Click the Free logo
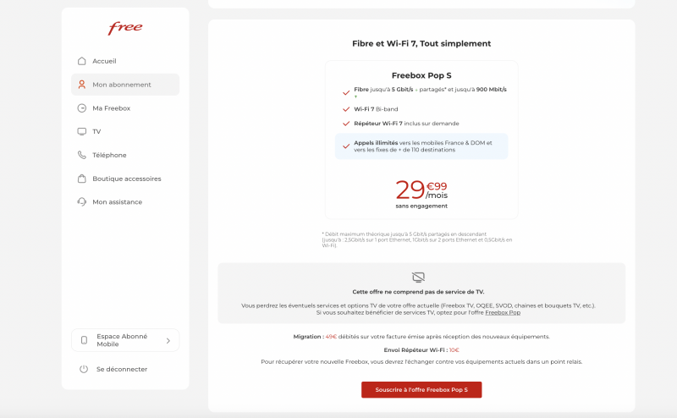The width and height of the screenshot is (677, 418). pyautogui.click(x=125, y=29)
